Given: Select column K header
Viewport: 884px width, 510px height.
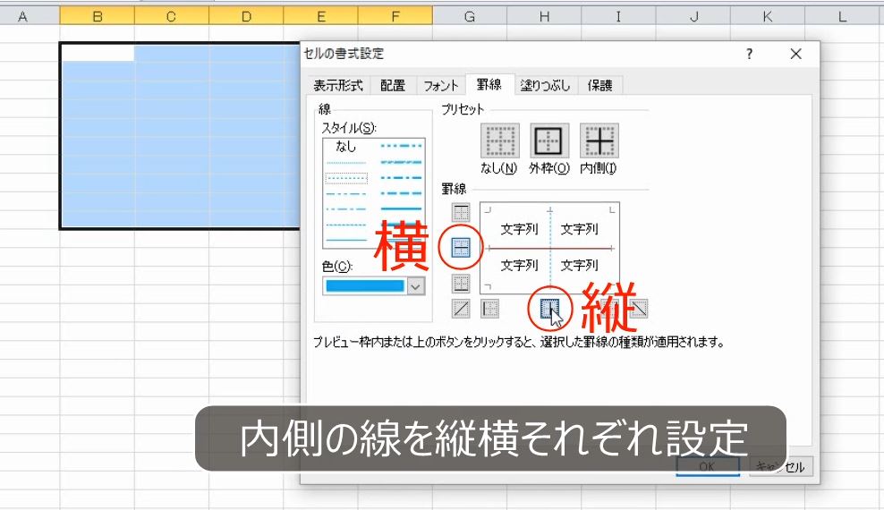Looking at the screenshot, I should click(x=768, y=16).
